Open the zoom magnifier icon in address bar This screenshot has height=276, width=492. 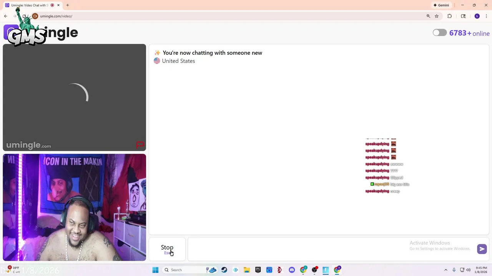[x=428, y=16]
